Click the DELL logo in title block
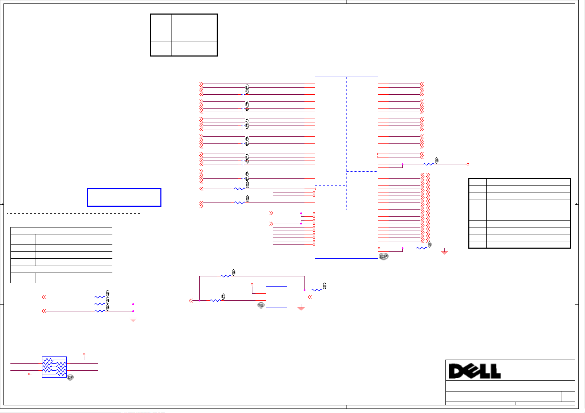Image resolution: width=585 pixels, height=413 pixels. (475, 371)
